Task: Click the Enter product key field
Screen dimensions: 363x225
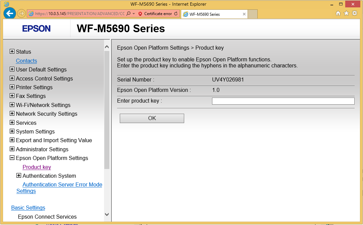Action: coord(283,101)
